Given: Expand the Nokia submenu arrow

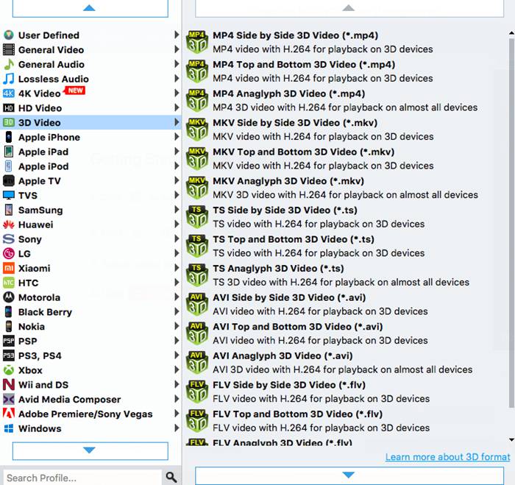Looking at the screenshot, I should coord(177,326).
